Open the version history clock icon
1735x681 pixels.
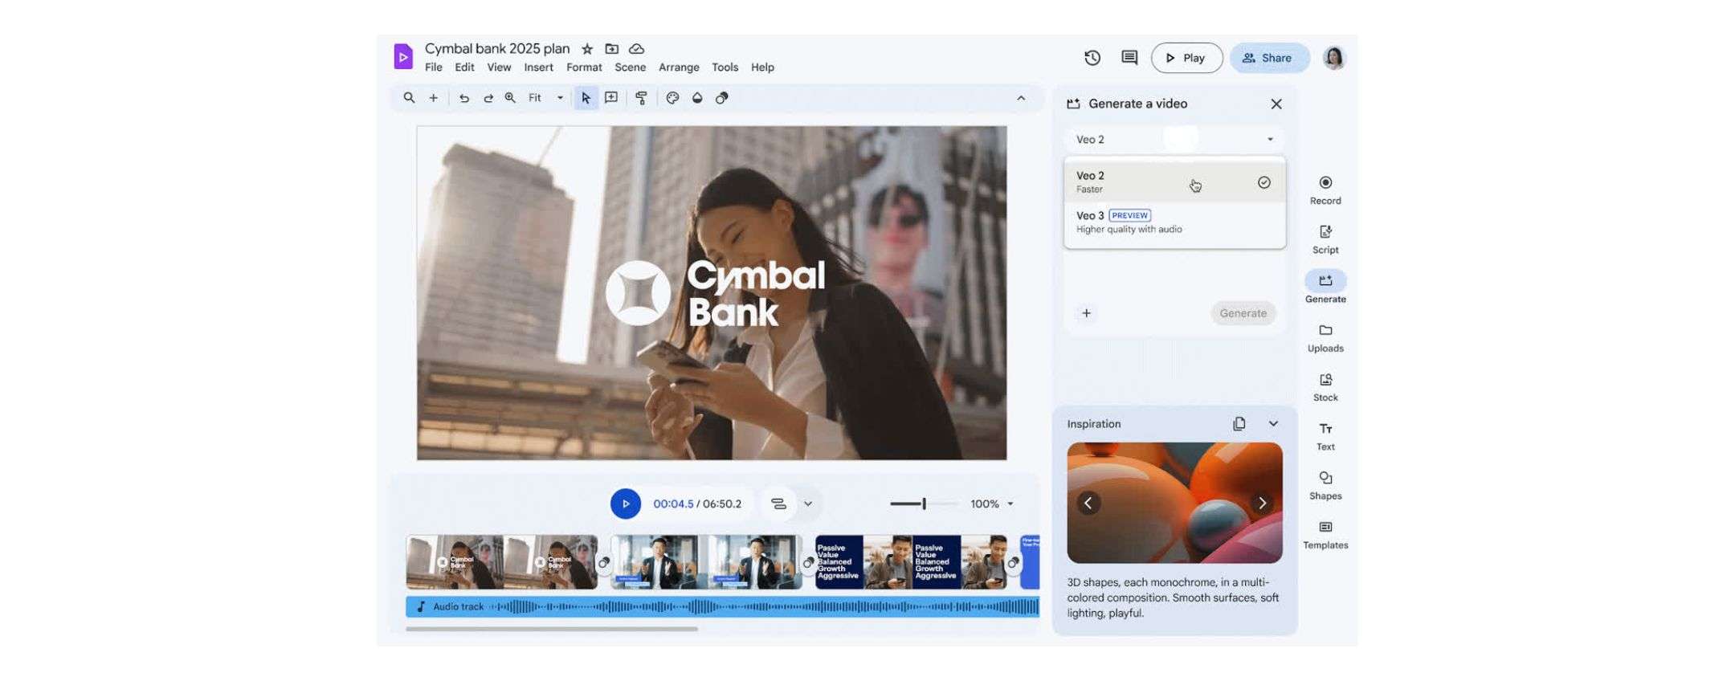1092,58
